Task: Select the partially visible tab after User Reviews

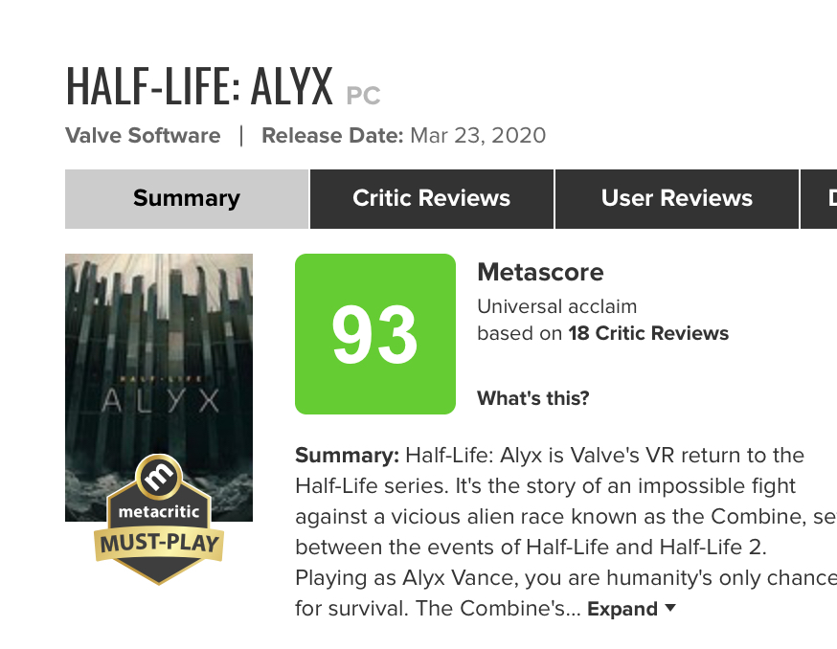Action: click(x=819, y=198)
